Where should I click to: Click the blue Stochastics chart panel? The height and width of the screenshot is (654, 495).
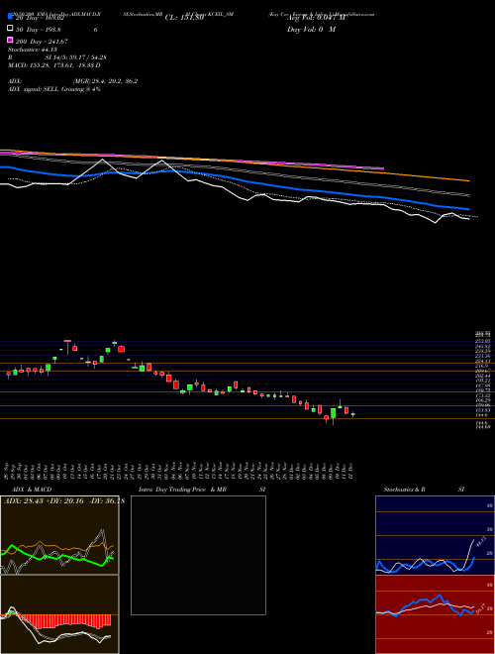(435, 535)
